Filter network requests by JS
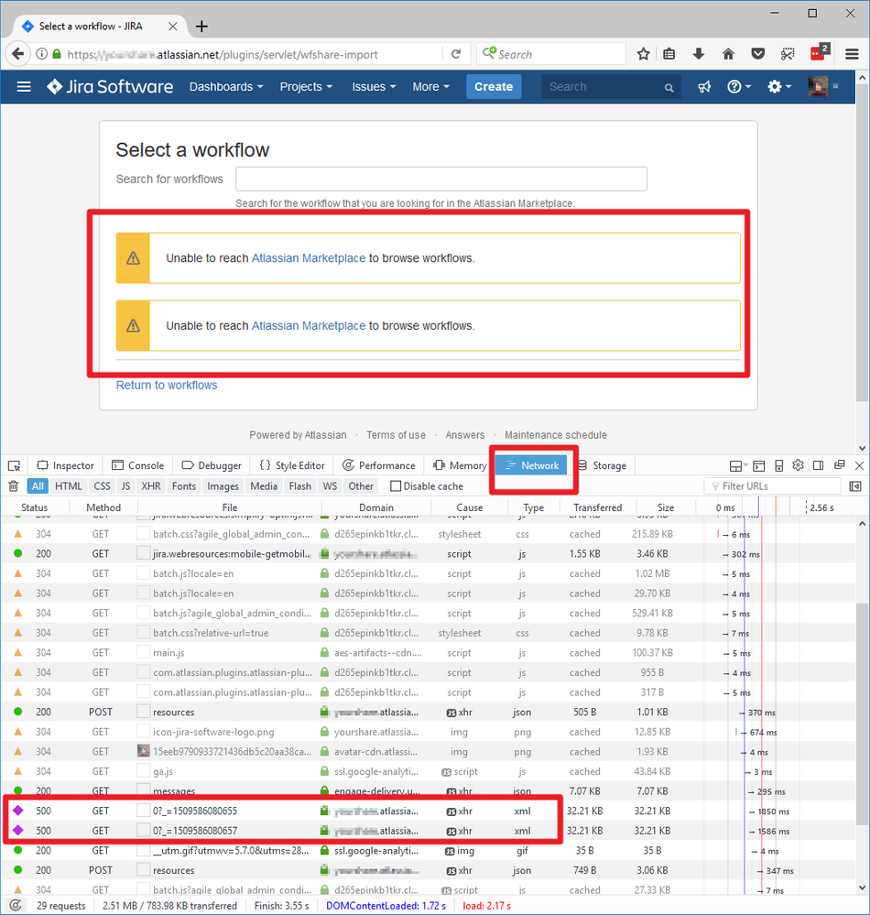The width and height of the screenshot is (870, 915). click(125, 486)
